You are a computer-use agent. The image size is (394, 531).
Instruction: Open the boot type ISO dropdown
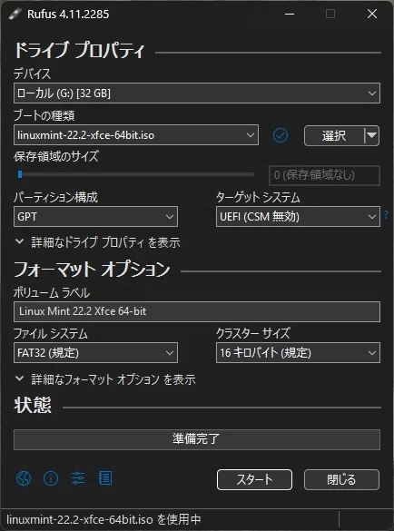pyautogui.click(x=136, y=135)
